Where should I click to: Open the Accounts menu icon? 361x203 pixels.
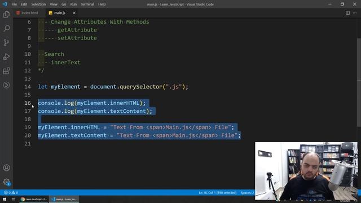click(x=6, y=168)
